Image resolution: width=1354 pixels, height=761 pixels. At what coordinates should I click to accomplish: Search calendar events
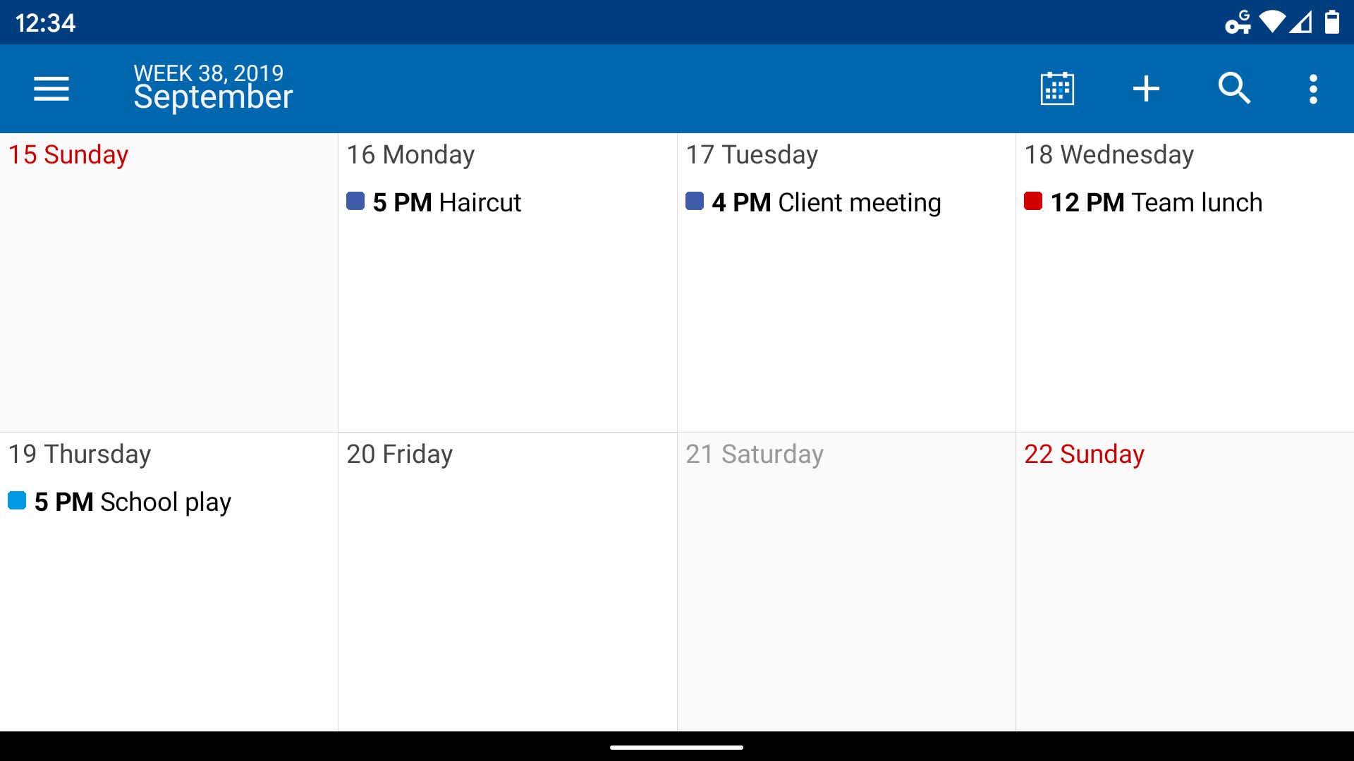1235,88
